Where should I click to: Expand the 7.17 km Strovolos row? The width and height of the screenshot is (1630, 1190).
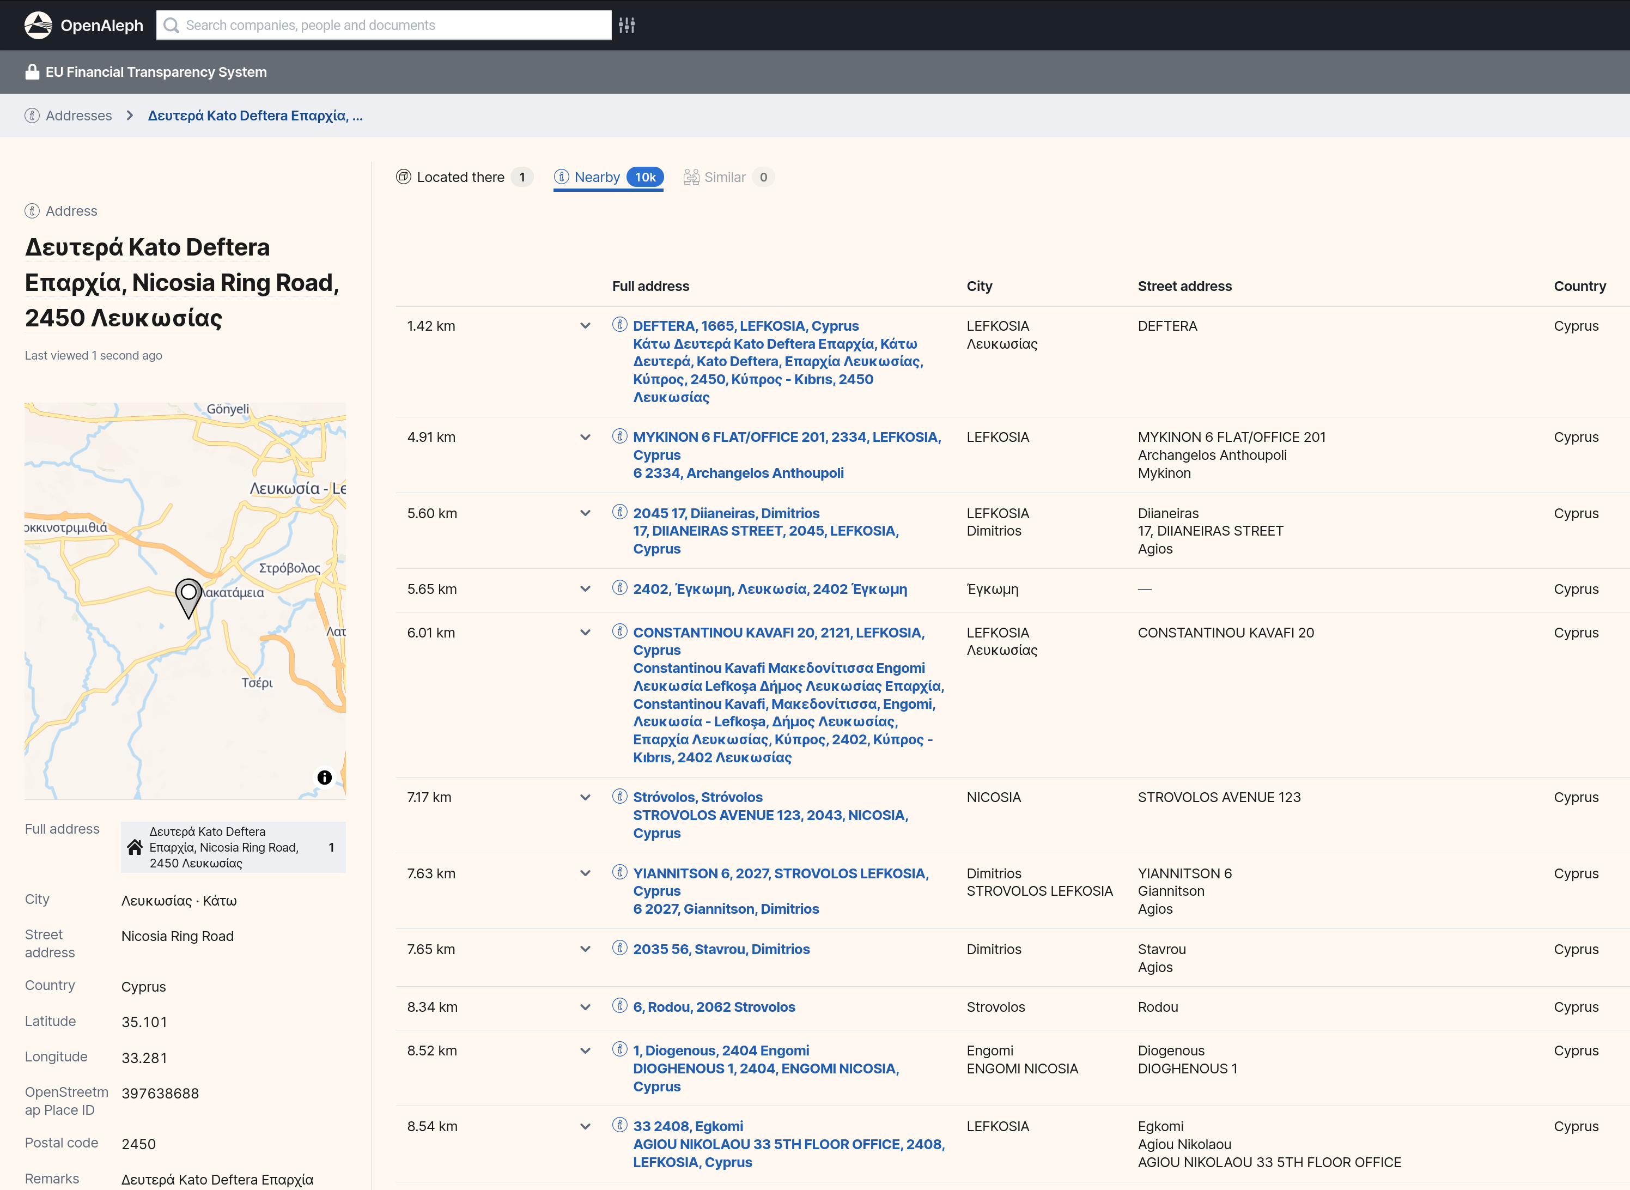coord(585,797)
